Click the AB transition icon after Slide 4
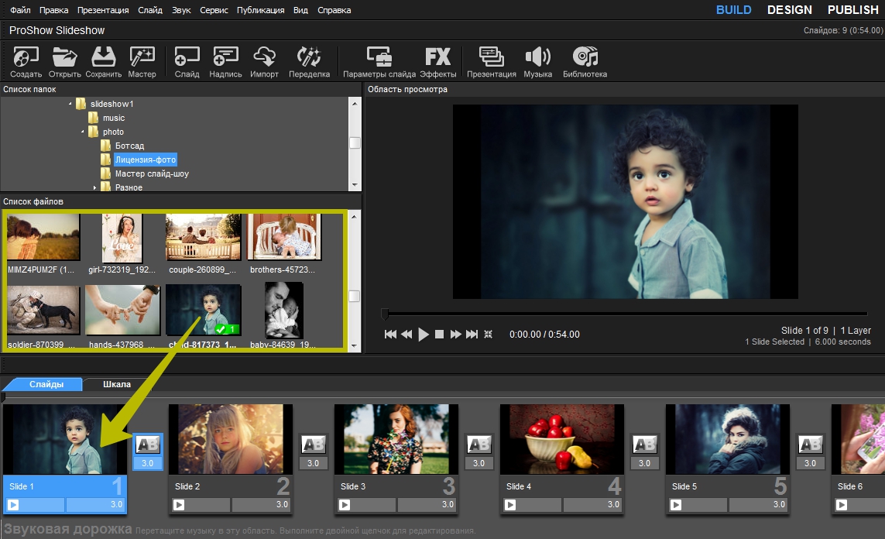The image size is (885, 539). (644, 445)
